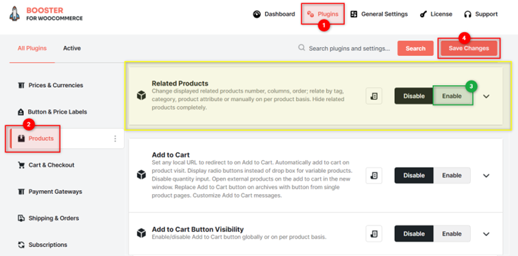Image resolution: width=518 pixels, height=256 pixels.
Task: Expand the Add to Cart settings chevron
Action: 486,176
